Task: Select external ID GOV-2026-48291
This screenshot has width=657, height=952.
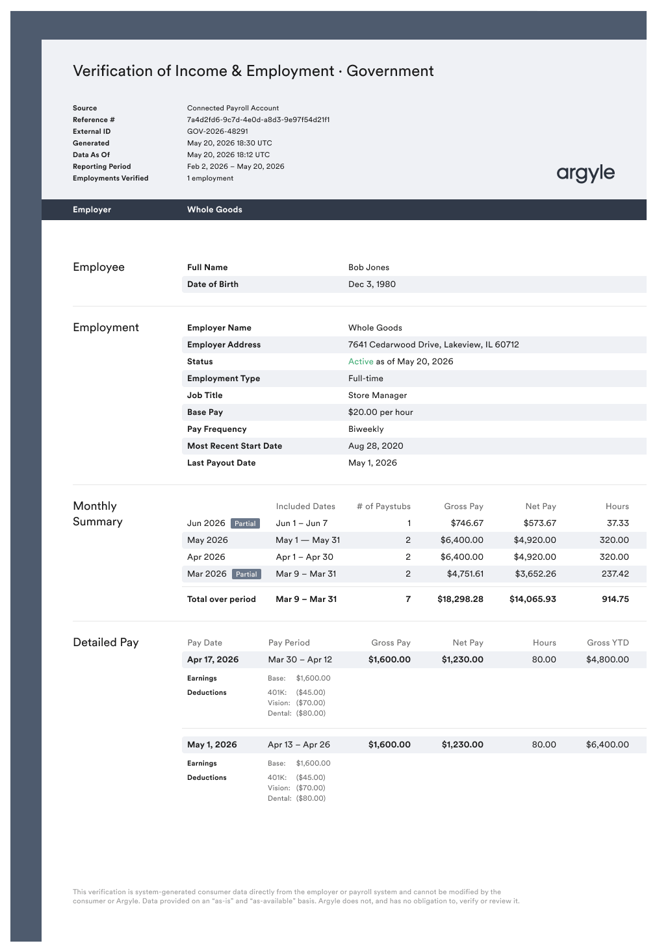Action: pyautogui.click(x=218, y=131)
